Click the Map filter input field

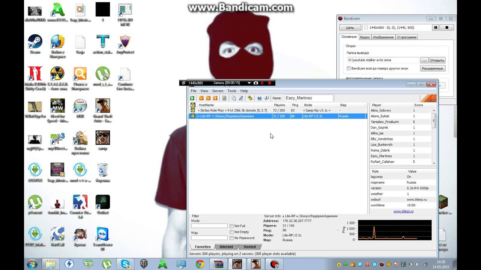point(209,238)
